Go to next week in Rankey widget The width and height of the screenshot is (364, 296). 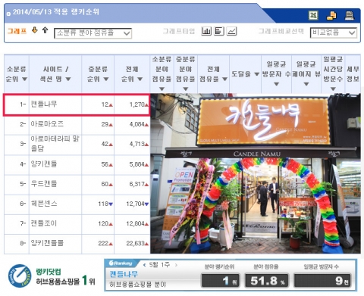coord(176,265)
